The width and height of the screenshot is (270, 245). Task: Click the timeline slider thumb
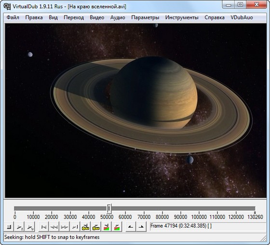109,209
